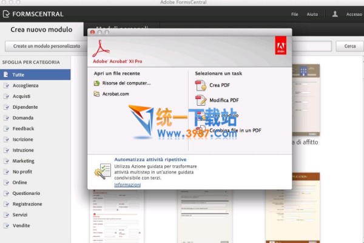Click the Tutte category document icon
This screenshot has height=243, width=364.
coord(6,75)
